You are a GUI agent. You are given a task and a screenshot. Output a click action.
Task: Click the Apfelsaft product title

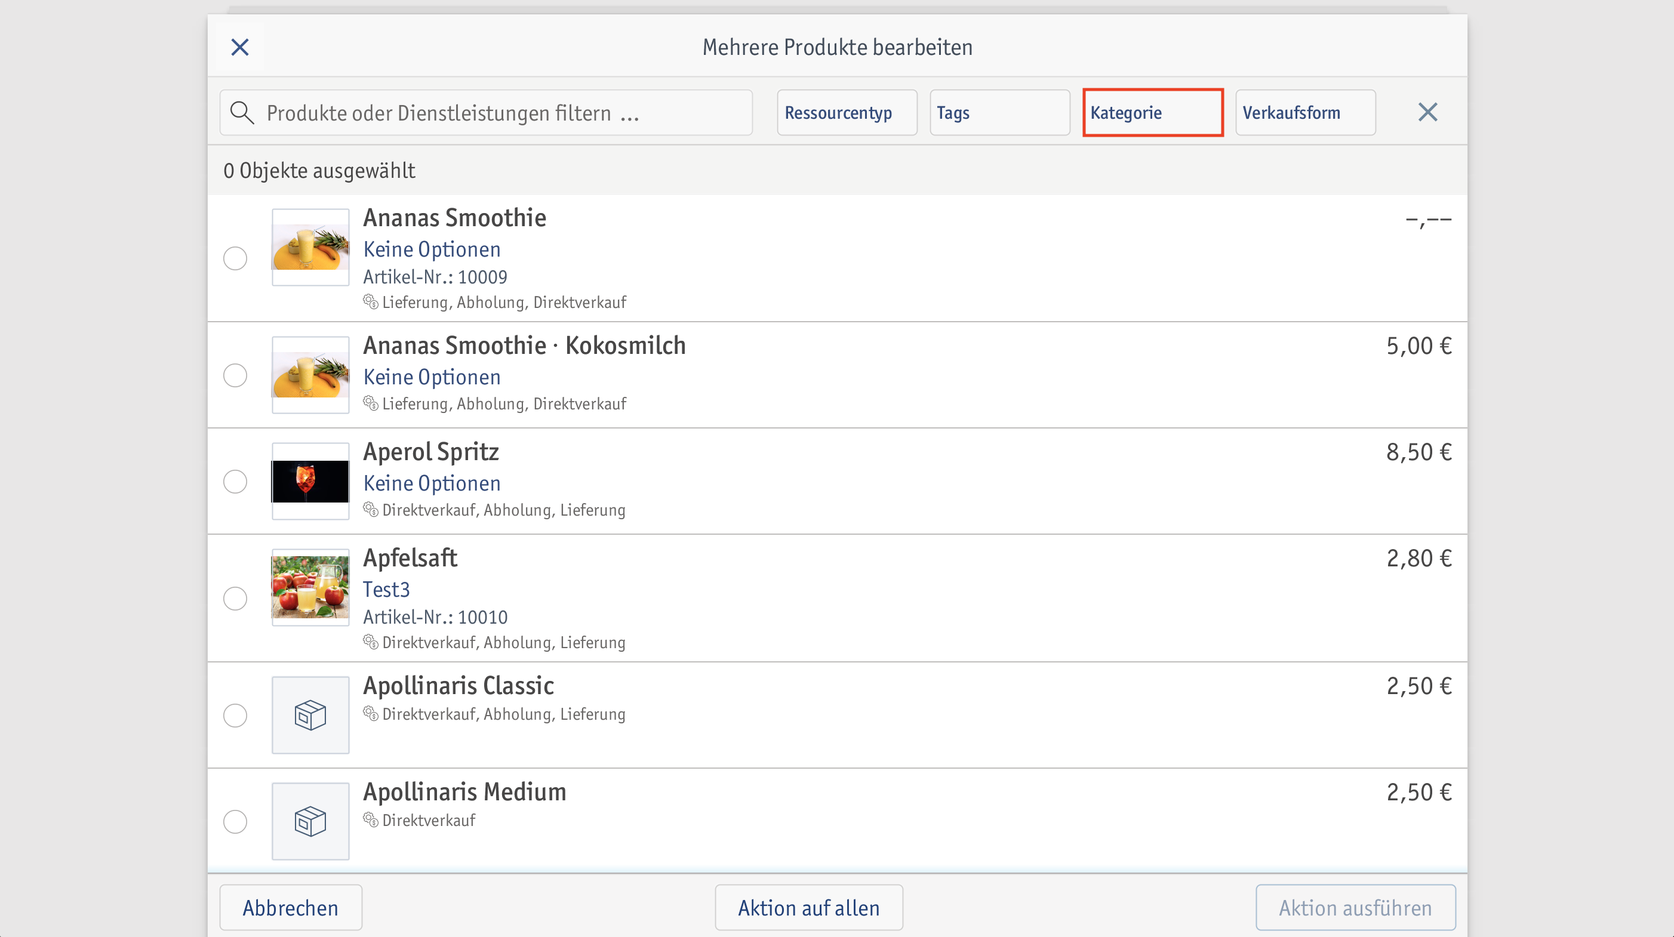click(410, 558)
